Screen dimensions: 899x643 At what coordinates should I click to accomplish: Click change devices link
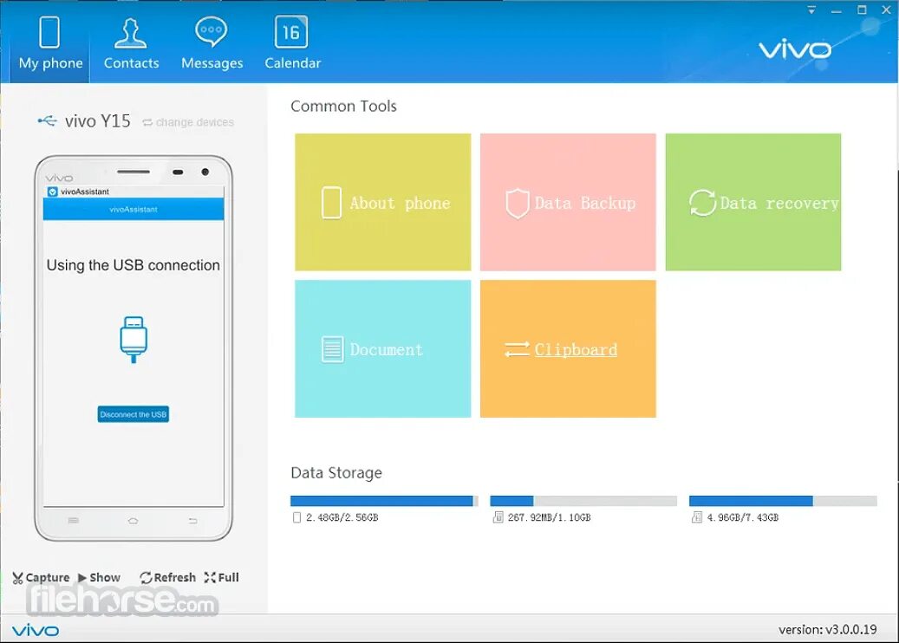click(x=195, y=122)
